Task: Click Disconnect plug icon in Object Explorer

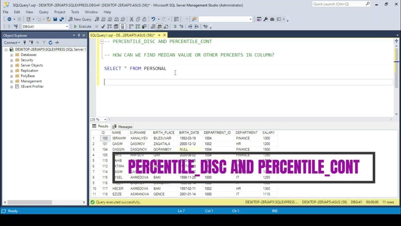Action: 31,42
